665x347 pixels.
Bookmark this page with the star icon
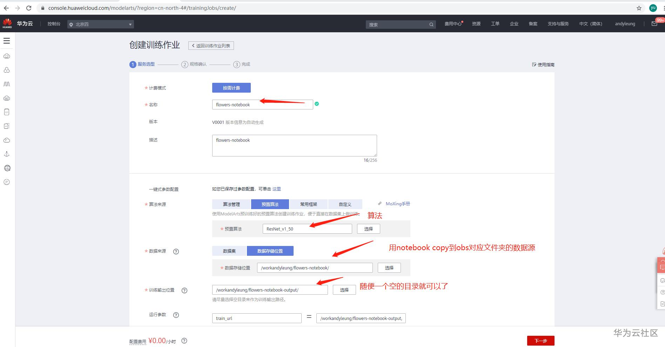(639, 8)
